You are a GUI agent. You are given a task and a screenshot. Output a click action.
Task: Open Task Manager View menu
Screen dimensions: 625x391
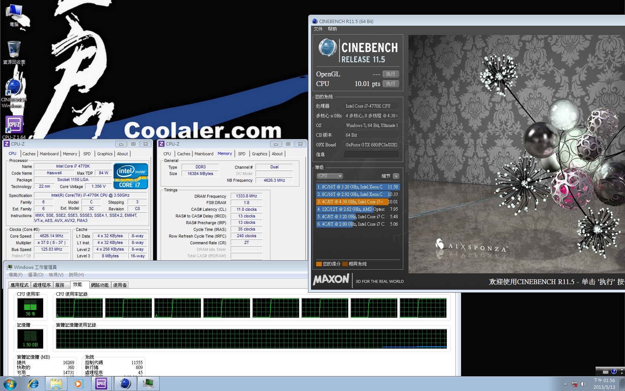[56, 275]
